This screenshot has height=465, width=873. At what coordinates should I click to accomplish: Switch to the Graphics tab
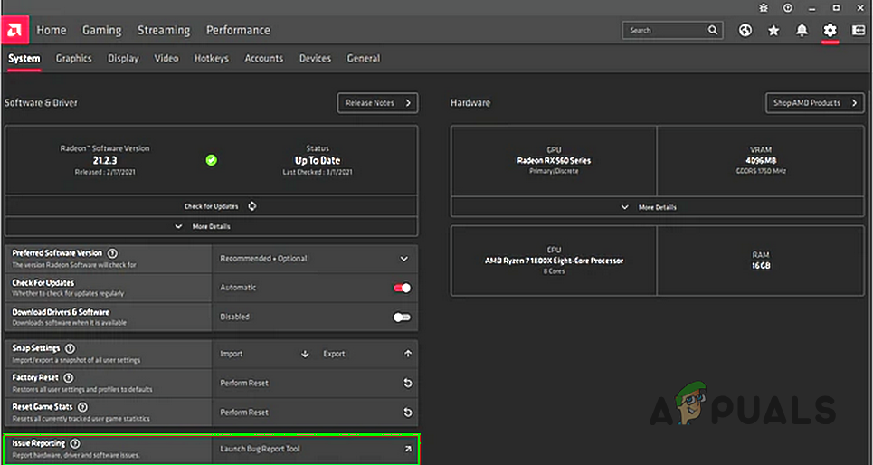click(73, 59)
